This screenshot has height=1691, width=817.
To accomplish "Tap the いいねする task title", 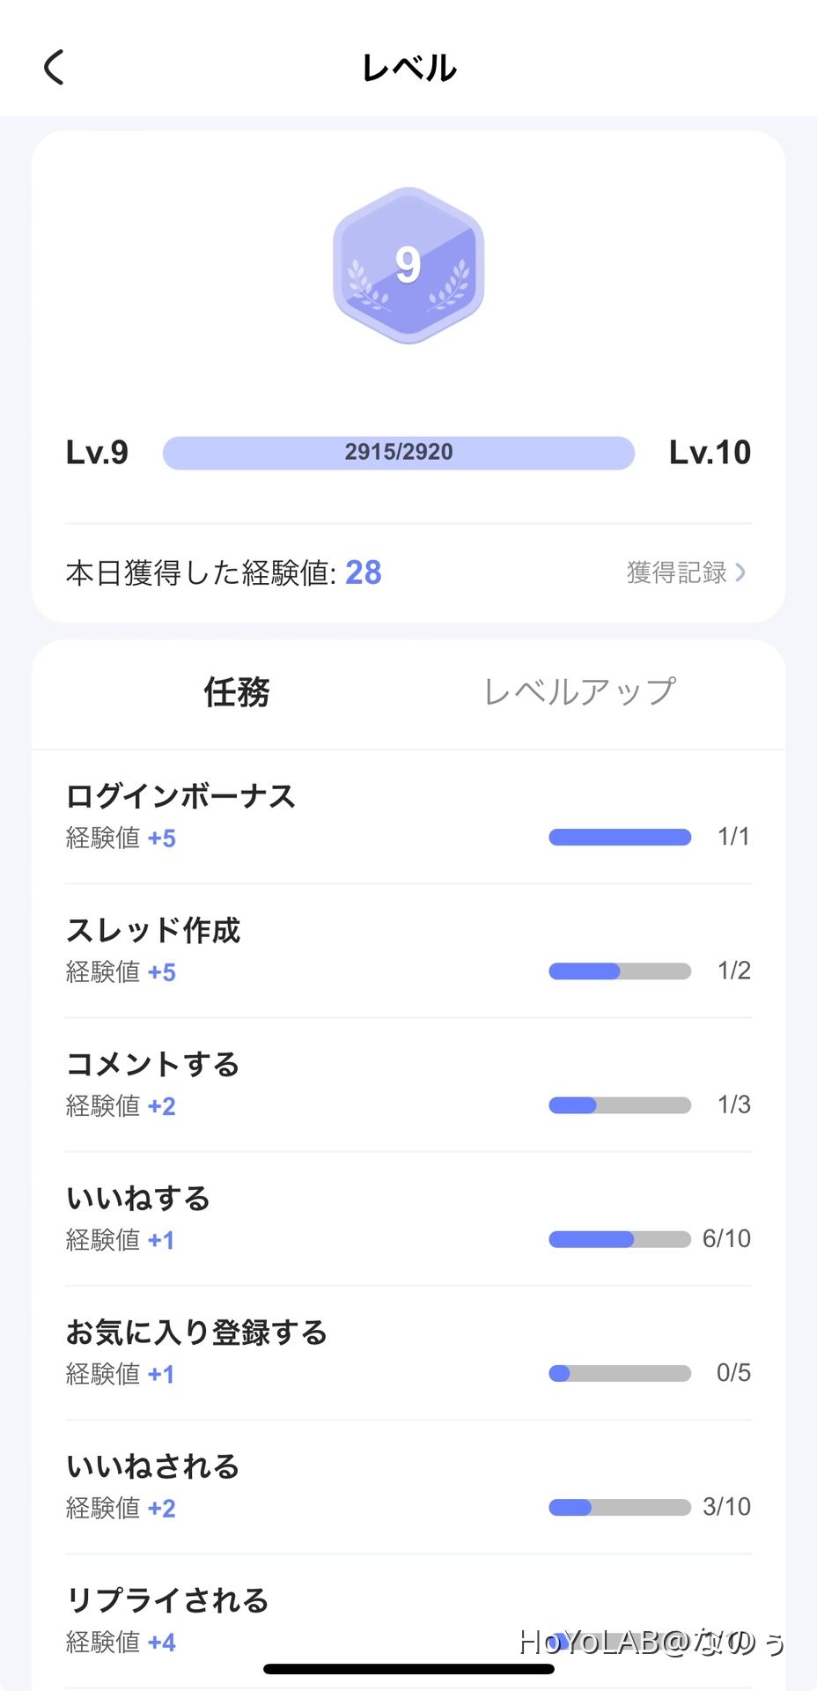I will click(x=138, y=1198).
